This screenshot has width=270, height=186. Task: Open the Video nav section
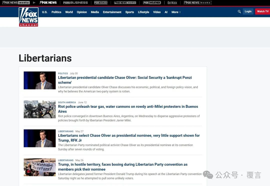157,12
